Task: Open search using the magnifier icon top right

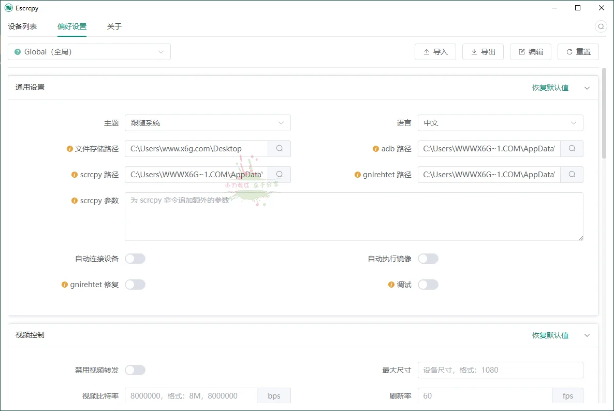Action: coord(601,26)
